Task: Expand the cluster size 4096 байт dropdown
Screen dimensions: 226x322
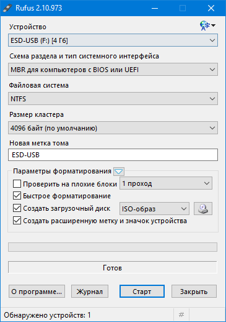Action: click(x=113, y=128)
